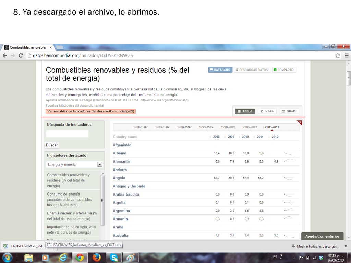351x263 pixels.
Task: Open the Chrome menu icon
Action: 347,55
